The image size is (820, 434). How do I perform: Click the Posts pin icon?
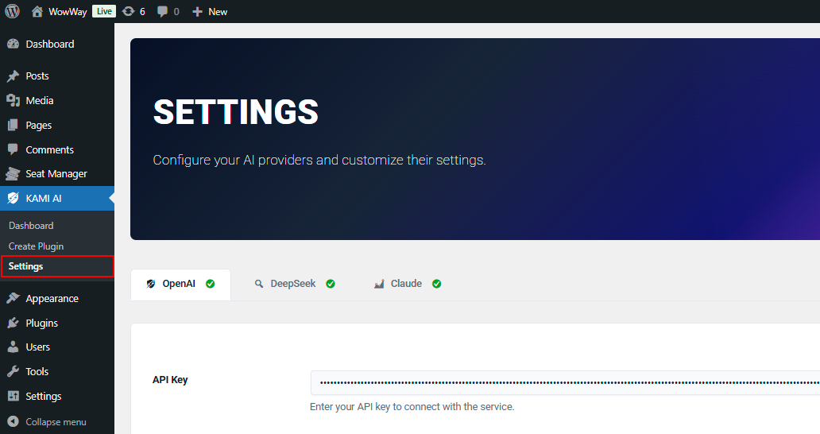pos(13,76)
